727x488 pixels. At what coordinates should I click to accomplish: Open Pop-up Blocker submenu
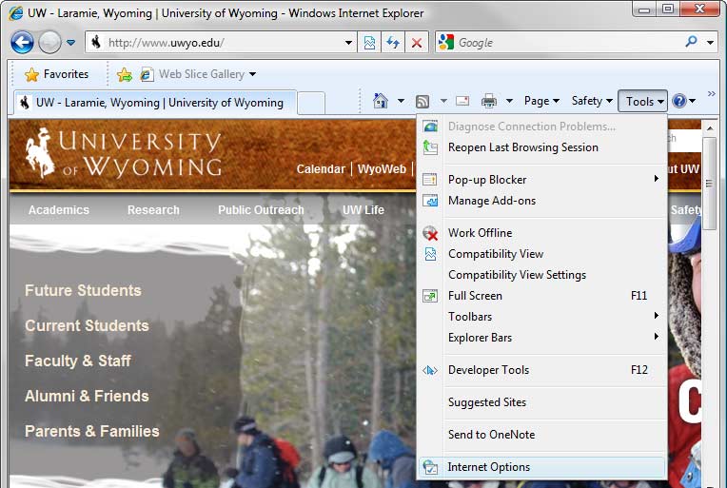541,180
